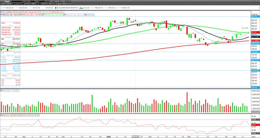260x138 pixels.
Task: Click the Daily label on time axis corner
Action: [253, 137]
